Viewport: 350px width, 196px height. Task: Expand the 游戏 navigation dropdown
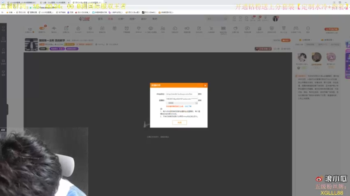(x=144, y=19)
